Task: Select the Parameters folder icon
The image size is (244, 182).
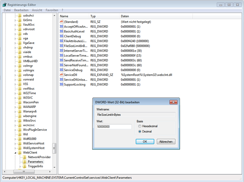Action: coord(24,162)
